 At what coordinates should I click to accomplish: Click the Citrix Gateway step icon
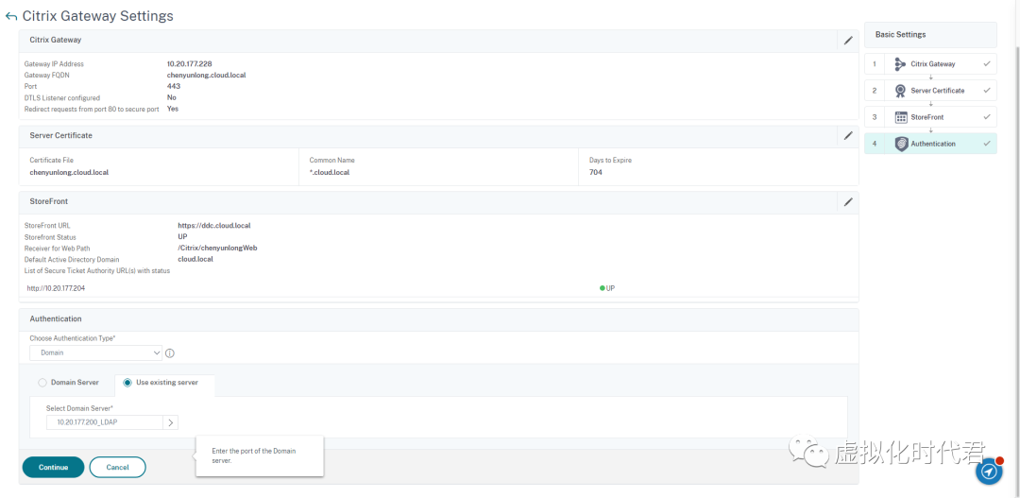(x=900, y=64)
